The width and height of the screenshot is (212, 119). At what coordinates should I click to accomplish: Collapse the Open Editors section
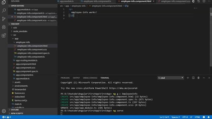(x=33, y=6)
